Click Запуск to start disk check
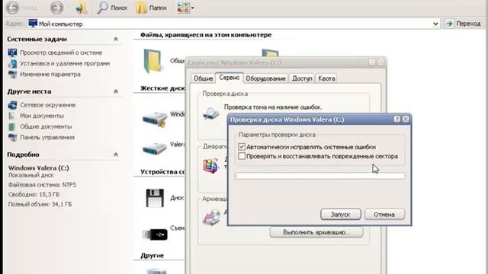Image resolution: width=488 pixels, height=274 pixels. tap(341, 215)
